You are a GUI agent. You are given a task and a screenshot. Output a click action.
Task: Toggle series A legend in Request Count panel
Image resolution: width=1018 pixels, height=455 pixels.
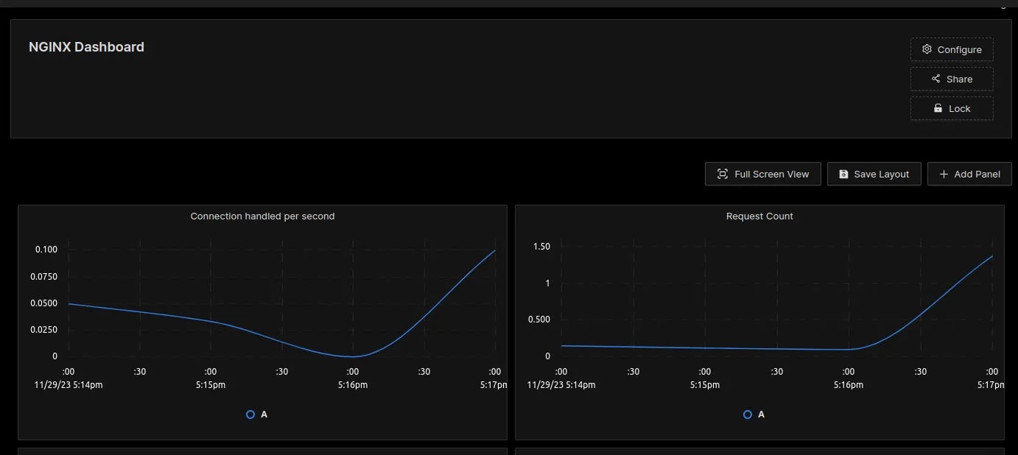(754, 415)
